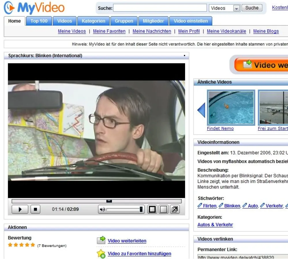Open the Videos search type dropdown
This screenshot has height=259, width=288.
click(236, 8)
